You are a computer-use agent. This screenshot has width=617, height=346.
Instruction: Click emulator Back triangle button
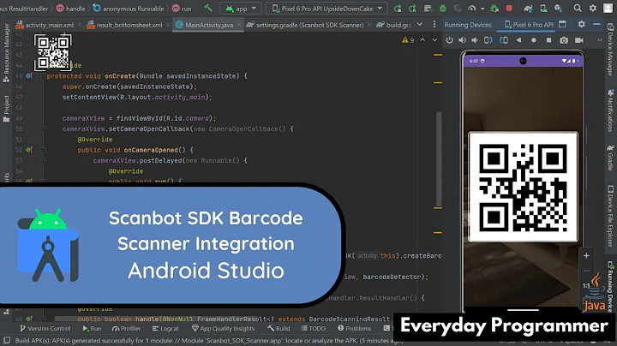click(518, 40)
